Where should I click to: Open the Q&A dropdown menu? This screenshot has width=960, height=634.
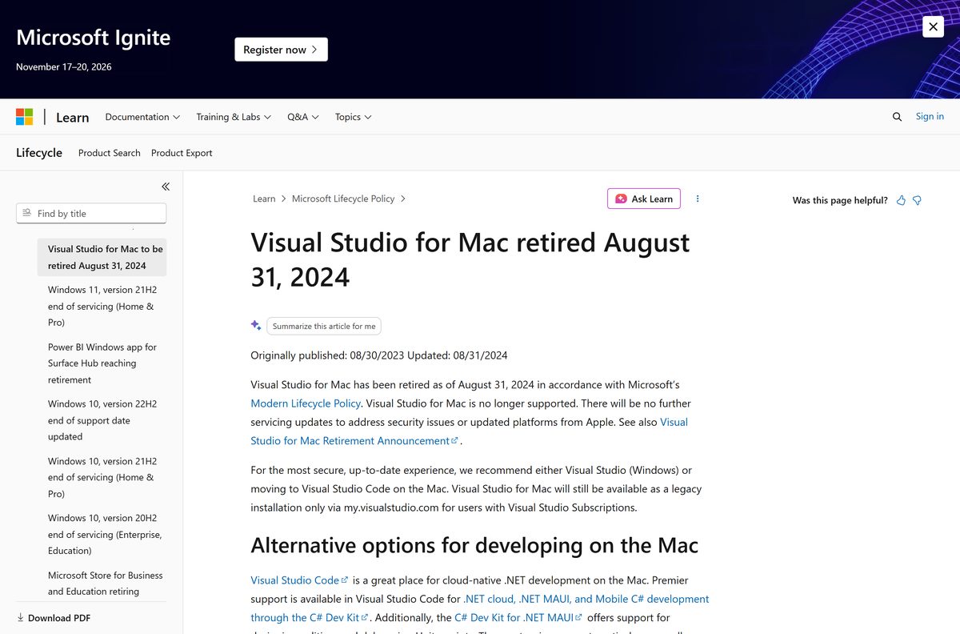303,117
